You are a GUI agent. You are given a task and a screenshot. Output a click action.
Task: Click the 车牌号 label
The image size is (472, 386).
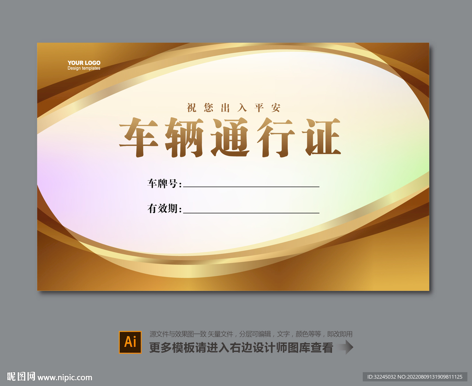pyautogui.click(x=162, y=184)
